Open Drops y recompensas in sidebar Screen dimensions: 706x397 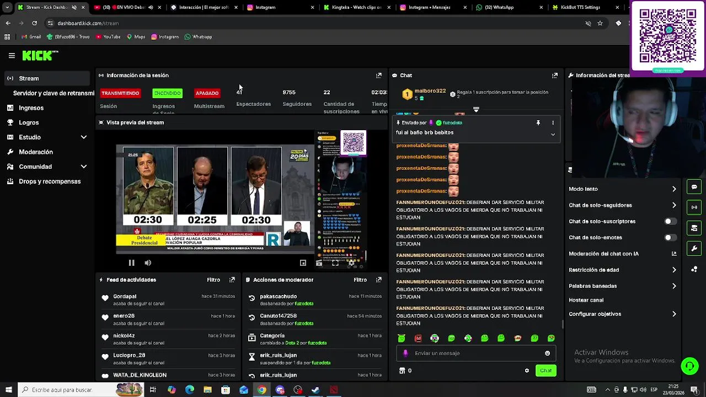coord(47,181)
